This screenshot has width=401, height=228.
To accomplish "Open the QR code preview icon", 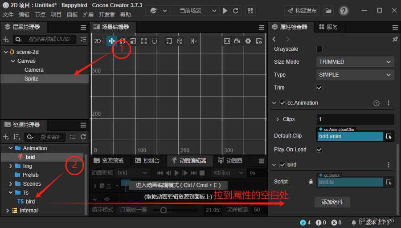I will 250,11.
